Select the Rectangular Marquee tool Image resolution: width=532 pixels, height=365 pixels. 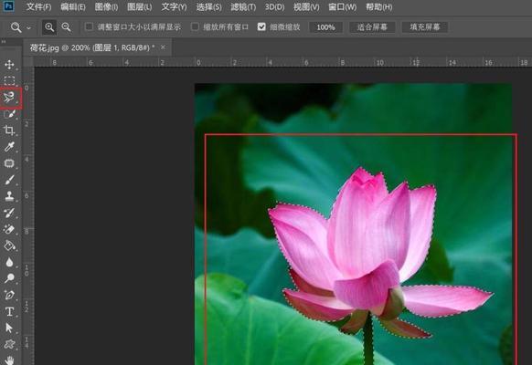pyautogui.click(x=9, y=80)
